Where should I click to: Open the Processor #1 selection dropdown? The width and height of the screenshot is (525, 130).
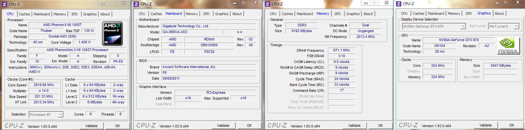coord(46,114)
